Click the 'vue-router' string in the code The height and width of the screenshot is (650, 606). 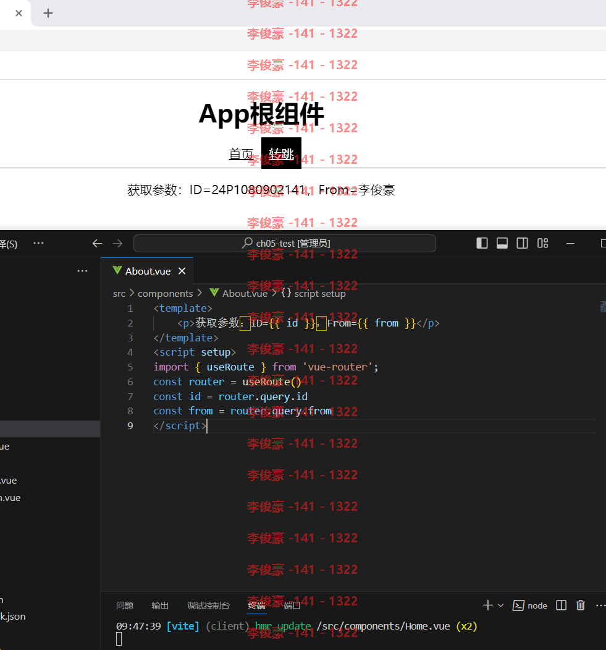click(x=338, y=367)
